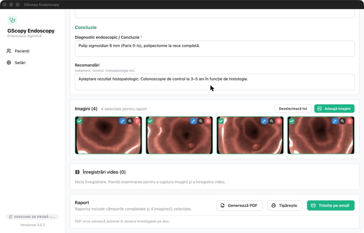The height and width of the screenshot is (233, 364).
Task: Click into the Recomandări text field
Action: pyautogui.click(x=215, y=82)
